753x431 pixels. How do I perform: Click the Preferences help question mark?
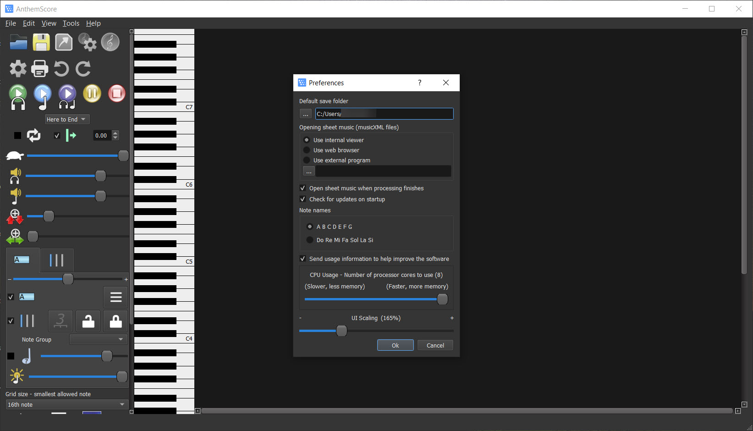[419, 83]
